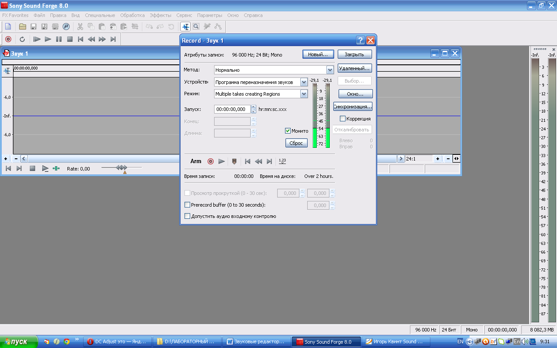Click the Edit tool icon in Звук 1 window ruler
Screen dimensions: 557x348
click(7, 71)
